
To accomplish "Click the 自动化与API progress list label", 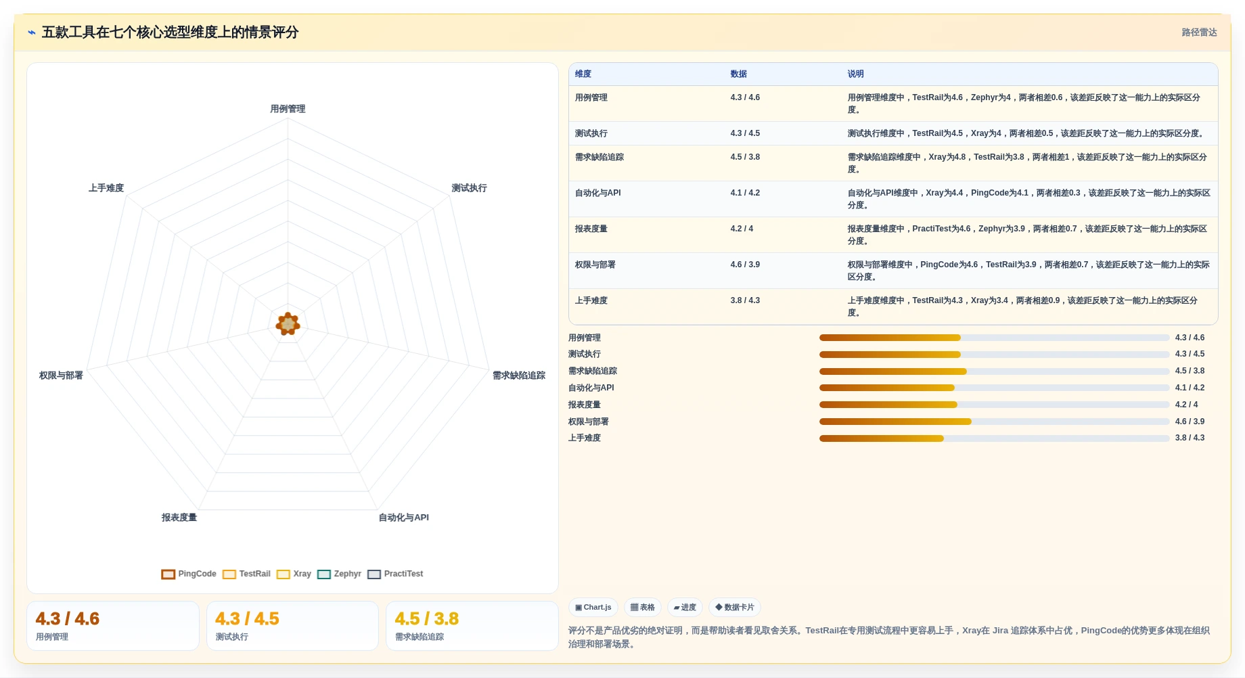I will click(591, 388).
